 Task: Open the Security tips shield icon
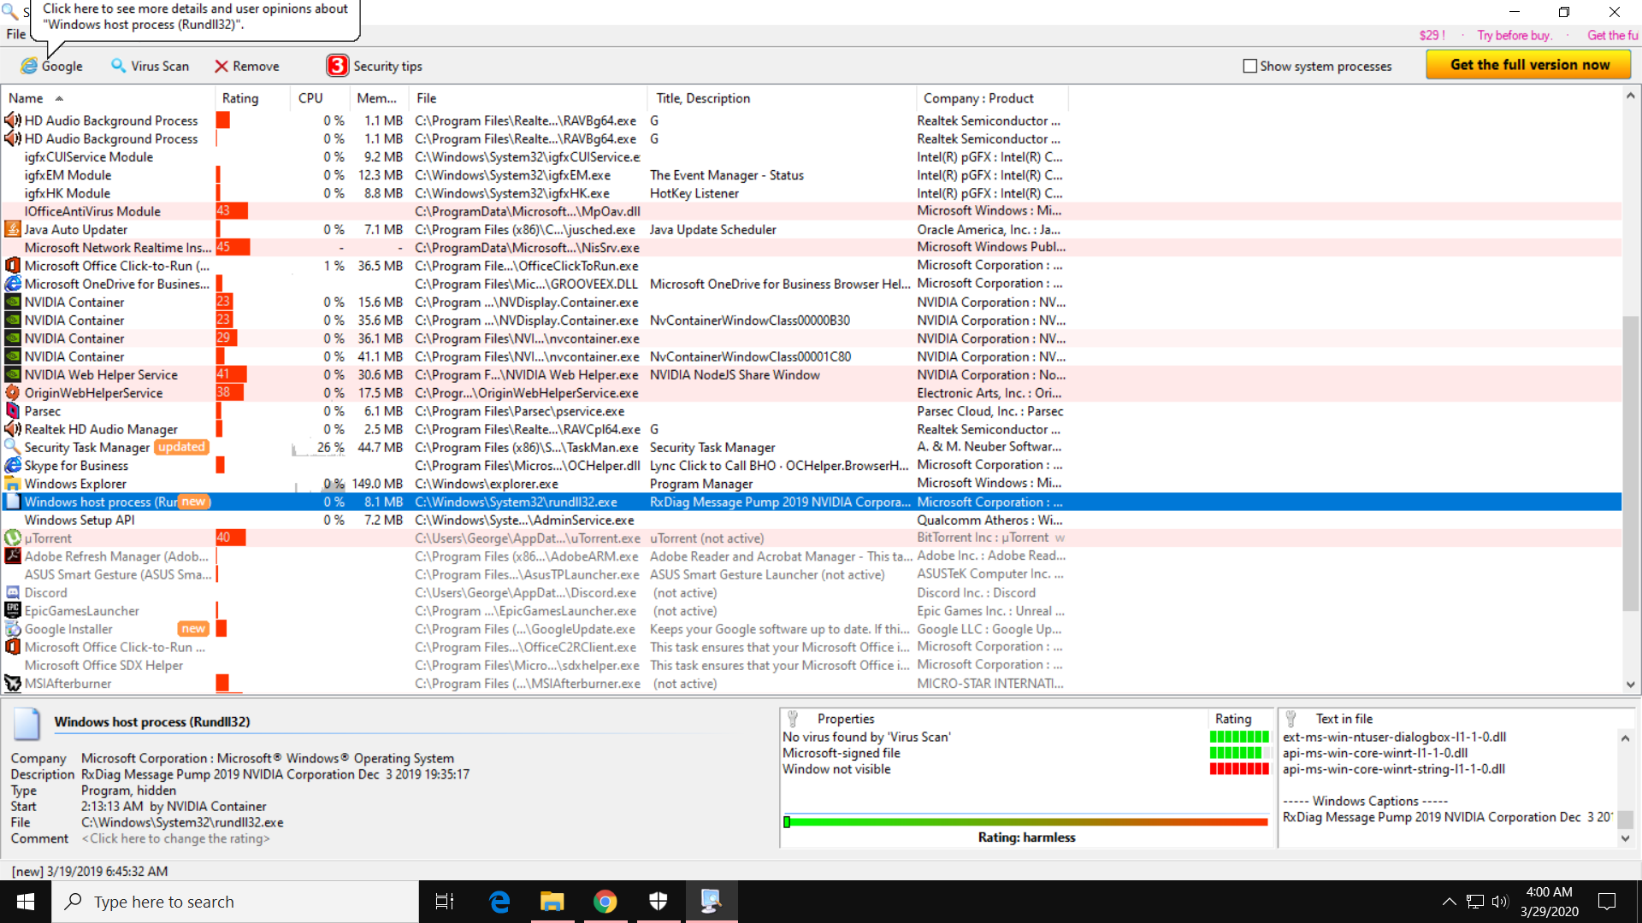[x=338, y=66]
